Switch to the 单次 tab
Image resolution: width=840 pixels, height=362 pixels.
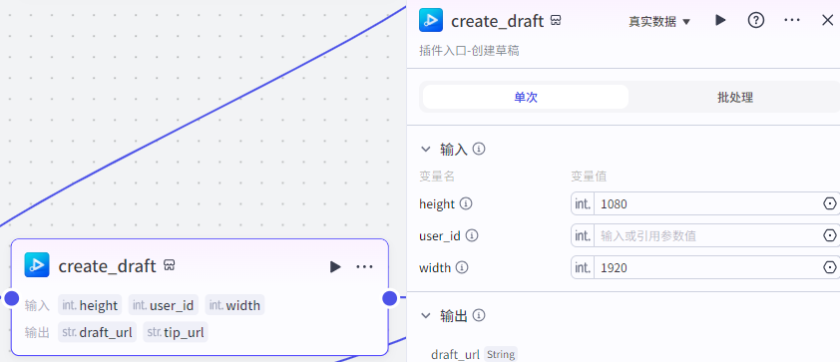pyautogui.click(x=526, y=97)
